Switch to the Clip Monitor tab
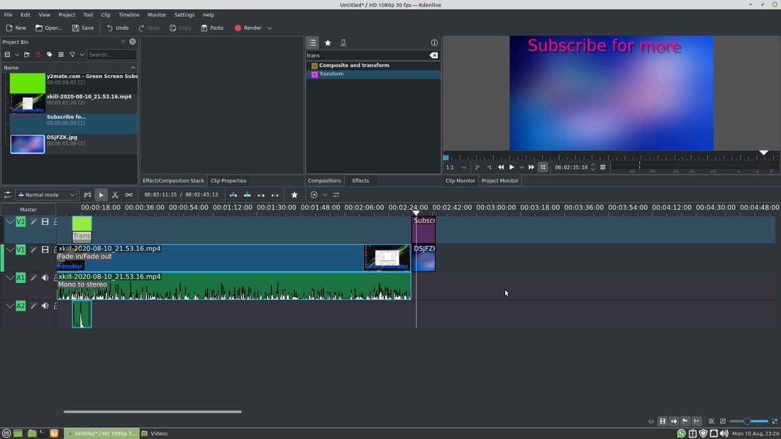Screen dimensions: 781x439 459,180
